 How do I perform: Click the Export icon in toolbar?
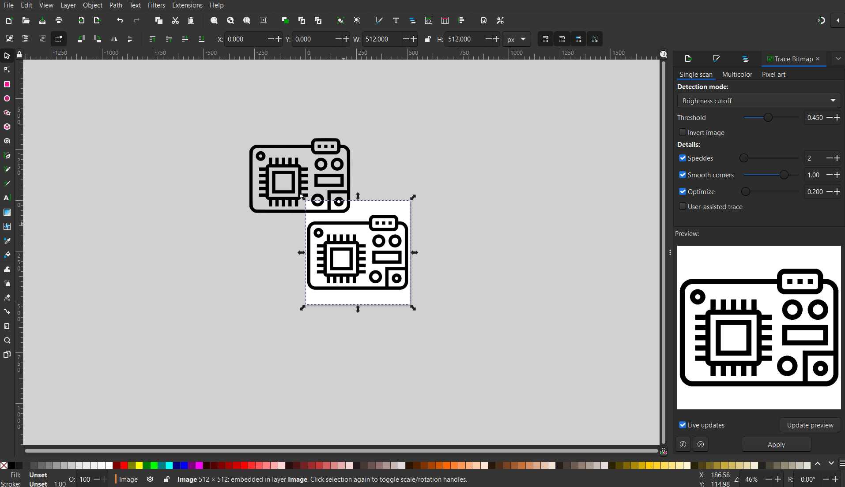[x=97, y=20]
